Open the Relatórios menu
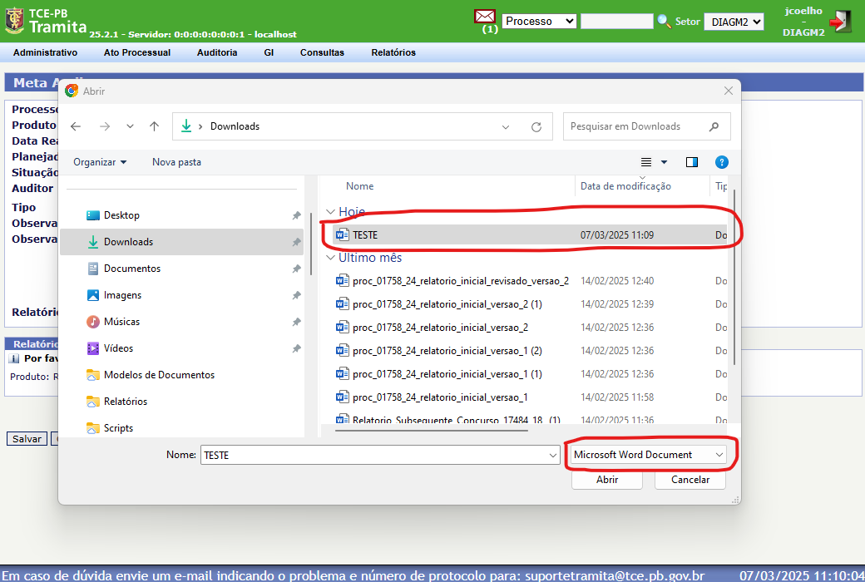The width and height of the screenshot is (865, 582). pyautogui.click(x=393, y=52)
